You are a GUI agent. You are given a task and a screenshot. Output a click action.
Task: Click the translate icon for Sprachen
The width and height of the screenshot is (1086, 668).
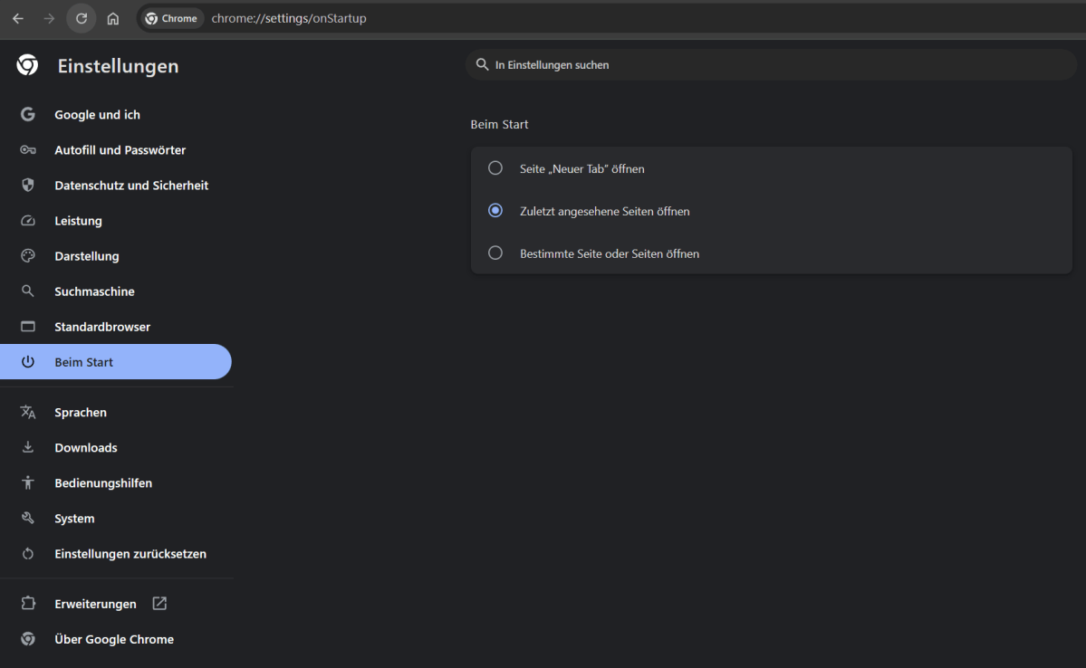pyautogui.click(x=28, y=412)
